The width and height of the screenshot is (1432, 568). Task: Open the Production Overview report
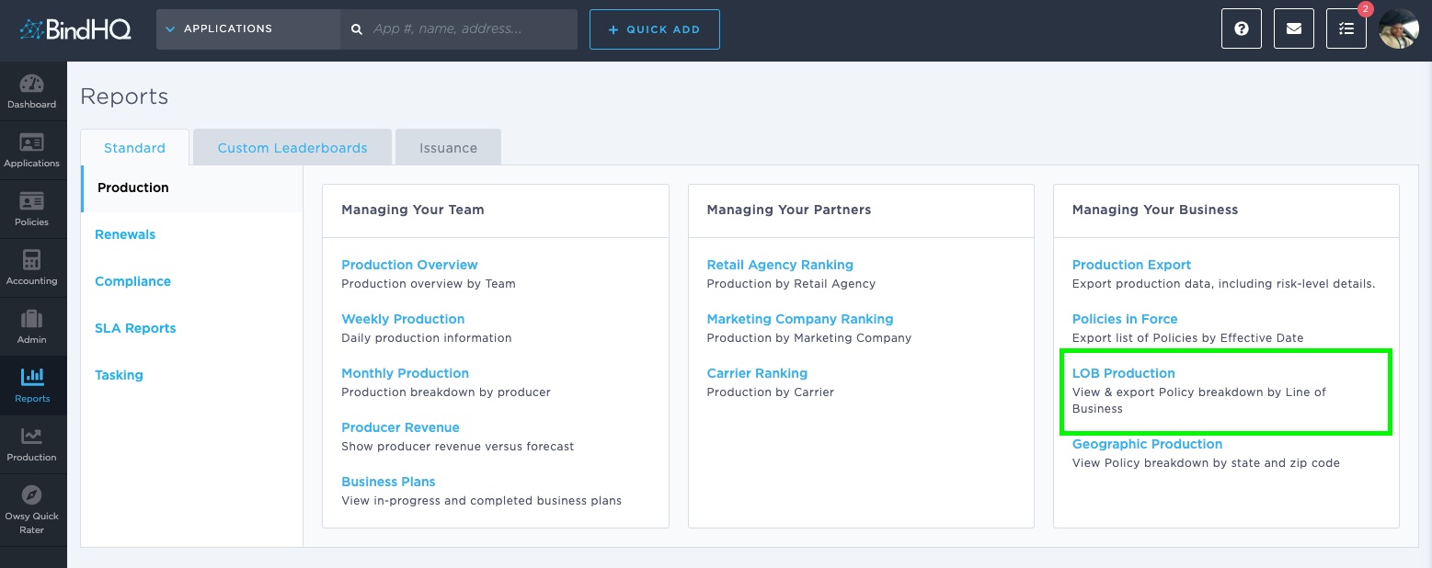[409, 265]
